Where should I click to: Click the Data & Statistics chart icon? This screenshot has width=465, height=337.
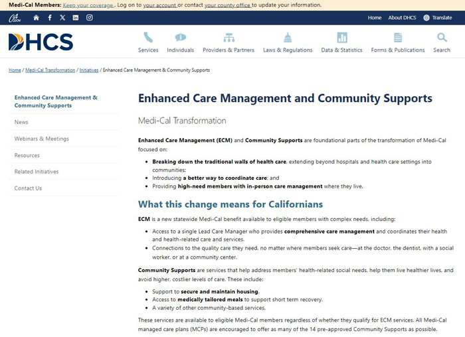coord(342,38)
